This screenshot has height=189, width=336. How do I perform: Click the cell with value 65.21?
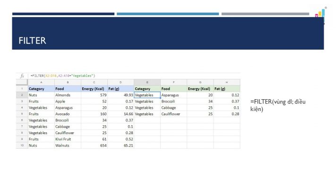(121, 146)
